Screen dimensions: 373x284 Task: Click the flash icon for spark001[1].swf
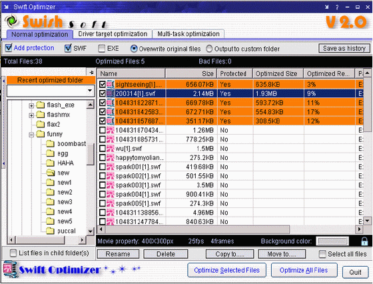[111, 167]
